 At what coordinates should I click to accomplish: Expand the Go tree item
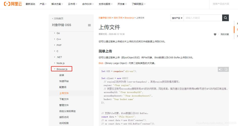pos(57,33)
